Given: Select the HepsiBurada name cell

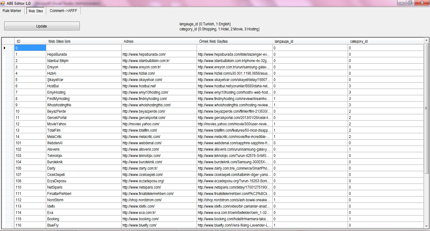Looking at the screenshot, I should coord(84,54).
